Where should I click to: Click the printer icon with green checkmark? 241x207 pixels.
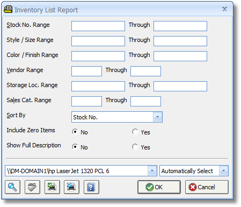click(52, 187)
